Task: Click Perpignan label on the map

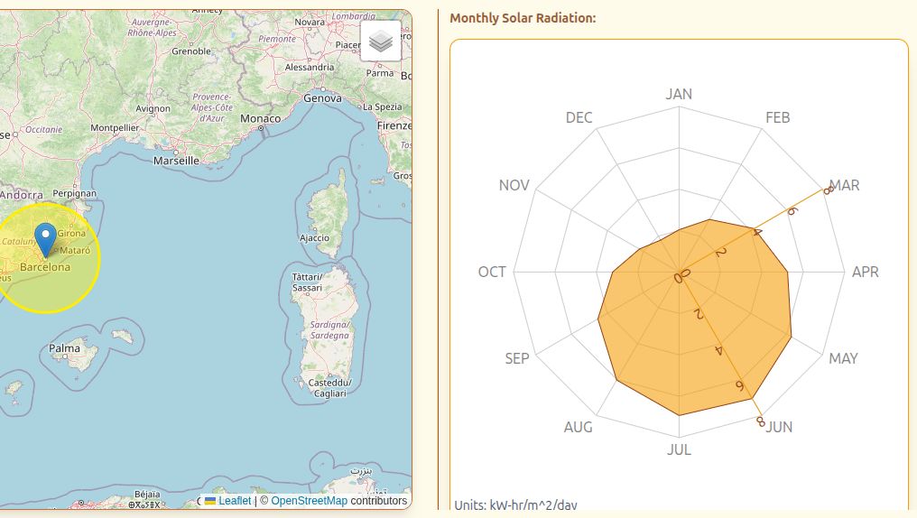Action: click(74, 193)
